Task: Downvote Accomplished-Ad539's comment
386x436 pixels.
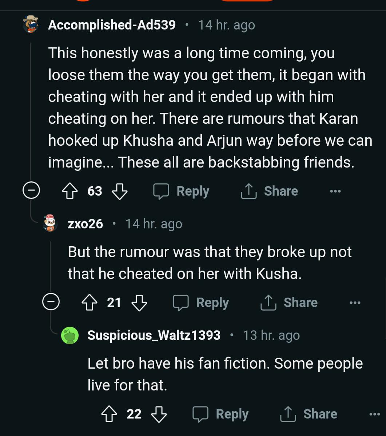Action: 119,191
